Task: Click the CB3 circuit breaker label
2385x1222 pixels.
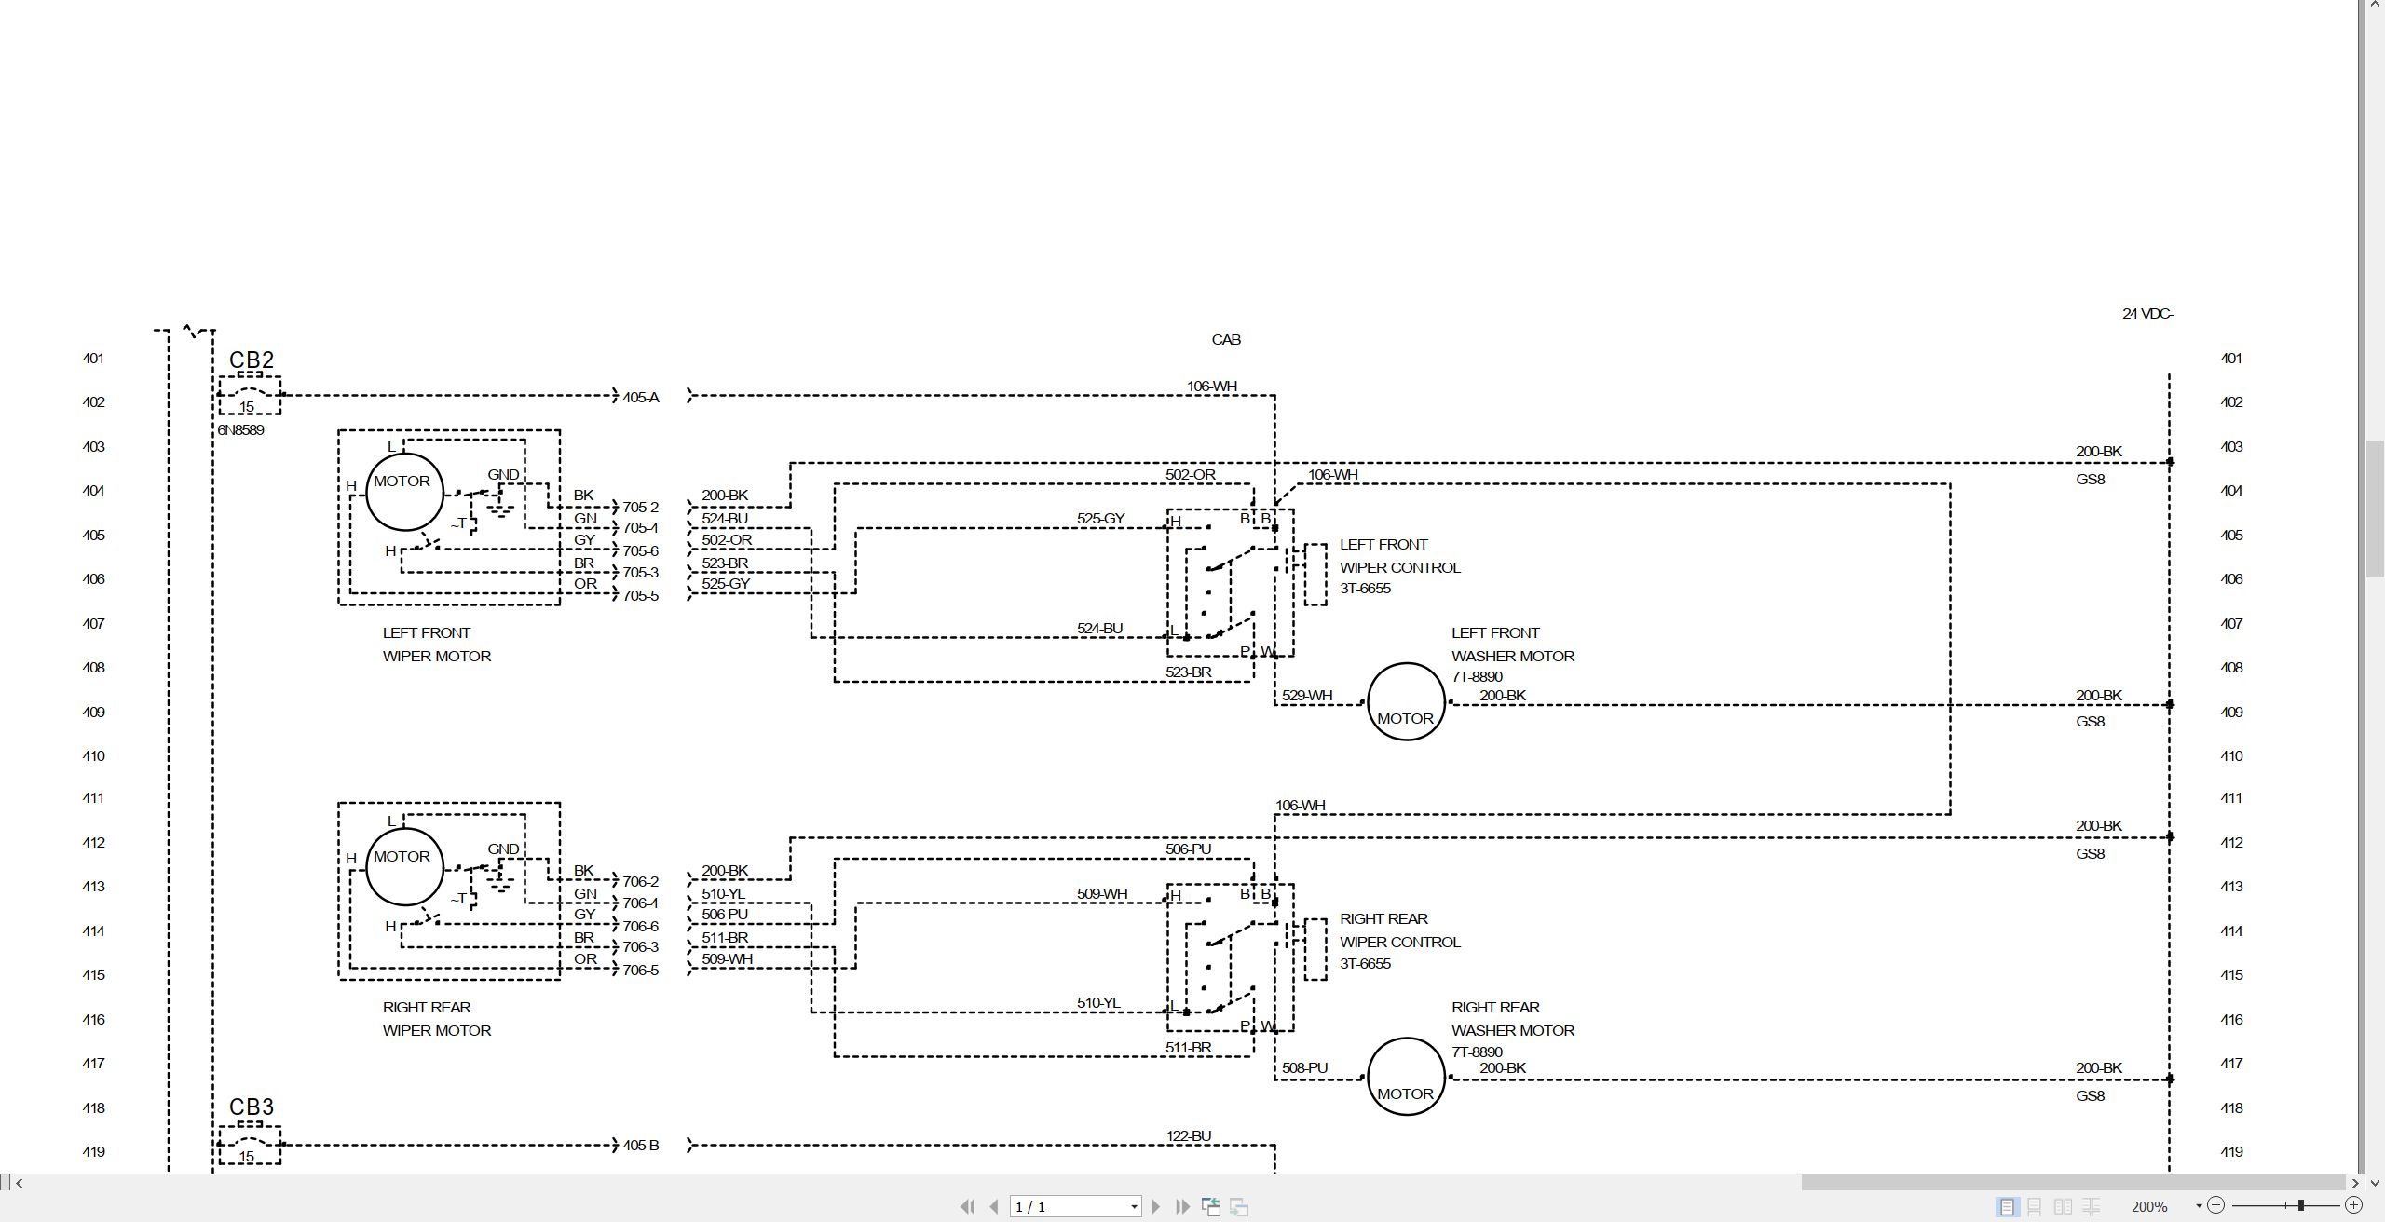Action: pyautogui.click(x=252, y=1107)
